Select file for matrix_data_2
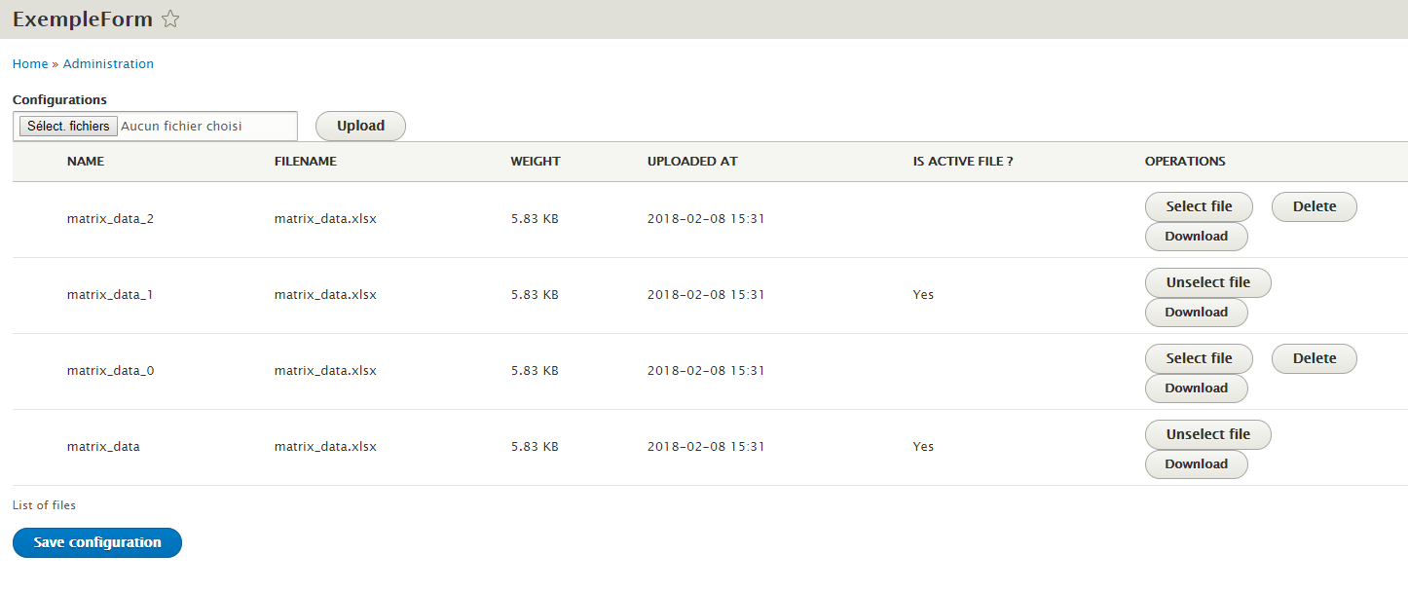Screen dimensions: 1408x592 point(1199,206)
